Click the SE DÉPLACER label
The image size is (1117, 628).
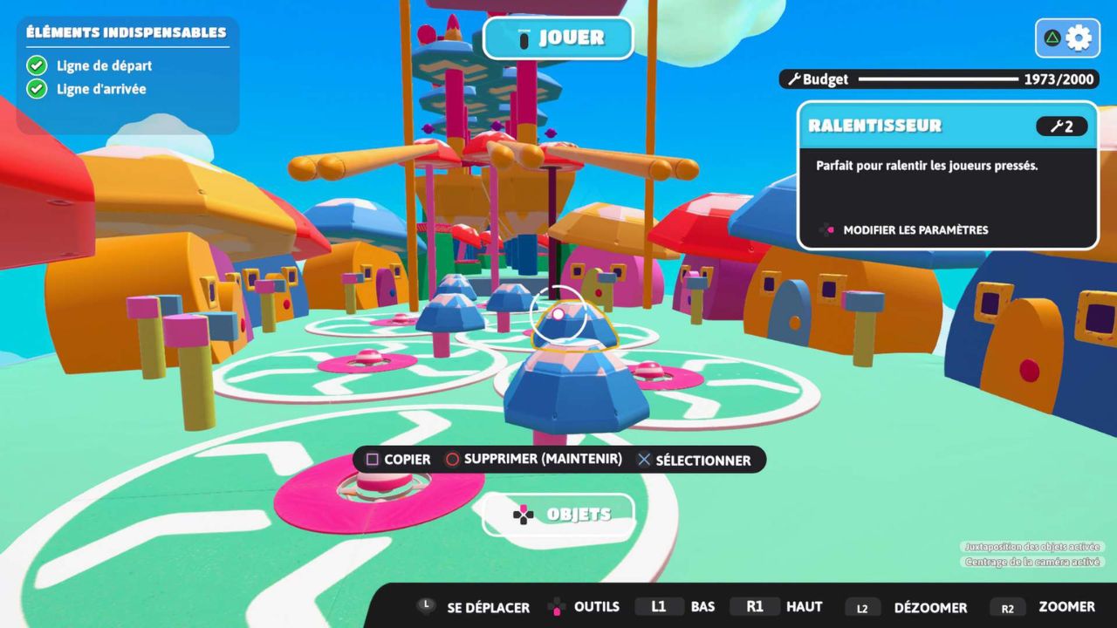[x=488, y=607]
